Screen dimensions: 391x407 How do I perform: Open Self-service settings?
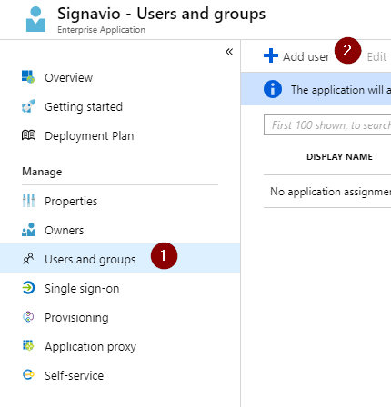[x=74, y=376]
